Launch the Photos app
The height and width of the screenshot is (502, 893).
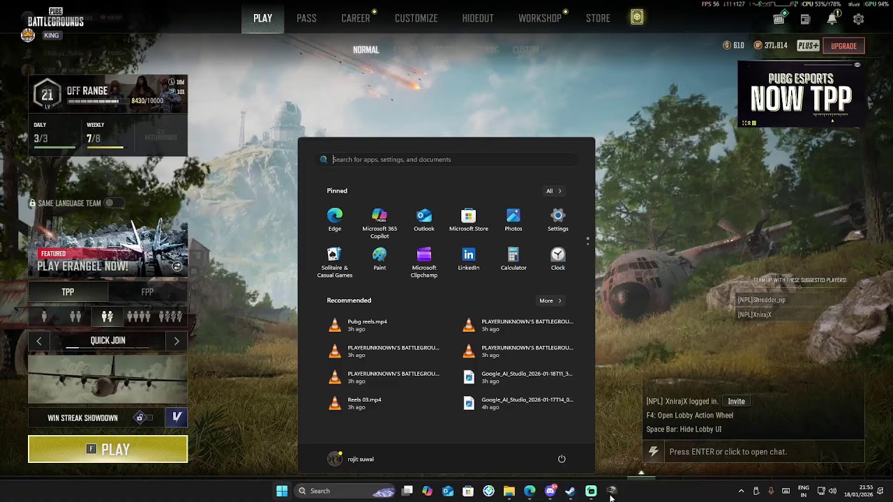pyautogui.click(x=513, y=220)
